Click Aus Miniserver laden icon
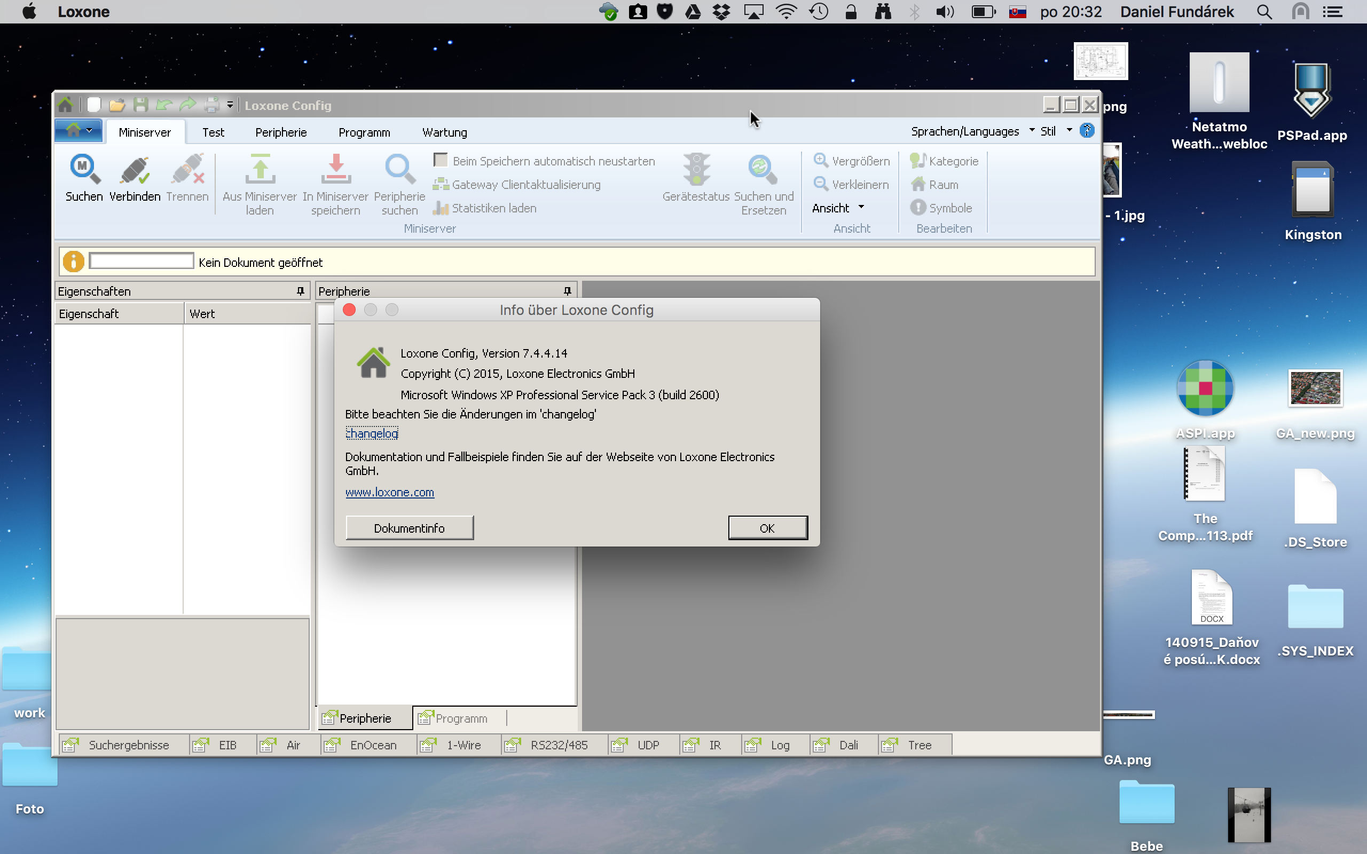This screenshot has width=1367, height=854. click(x=260, y=169)
